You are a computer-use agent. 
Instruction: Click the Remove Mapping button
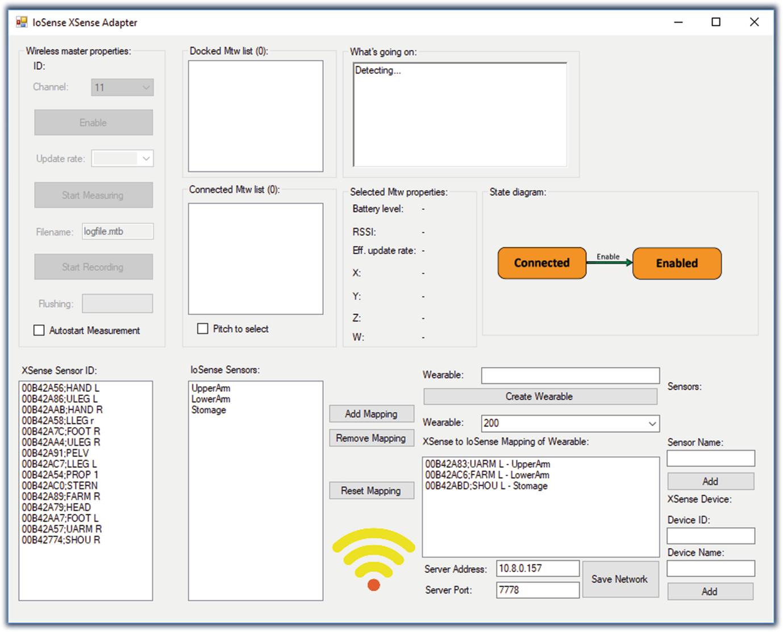(371, 438)
